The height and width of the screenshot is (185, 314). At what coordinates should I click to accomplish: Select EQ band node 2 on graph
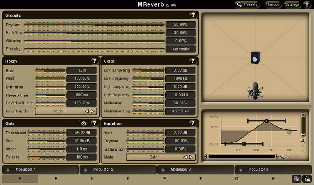[x=266, y=121]
